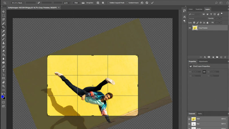This screenshot has width=229, height=129.
Task: Enable the Content-Aware checkbox
Action: click(x=127, y=3)
